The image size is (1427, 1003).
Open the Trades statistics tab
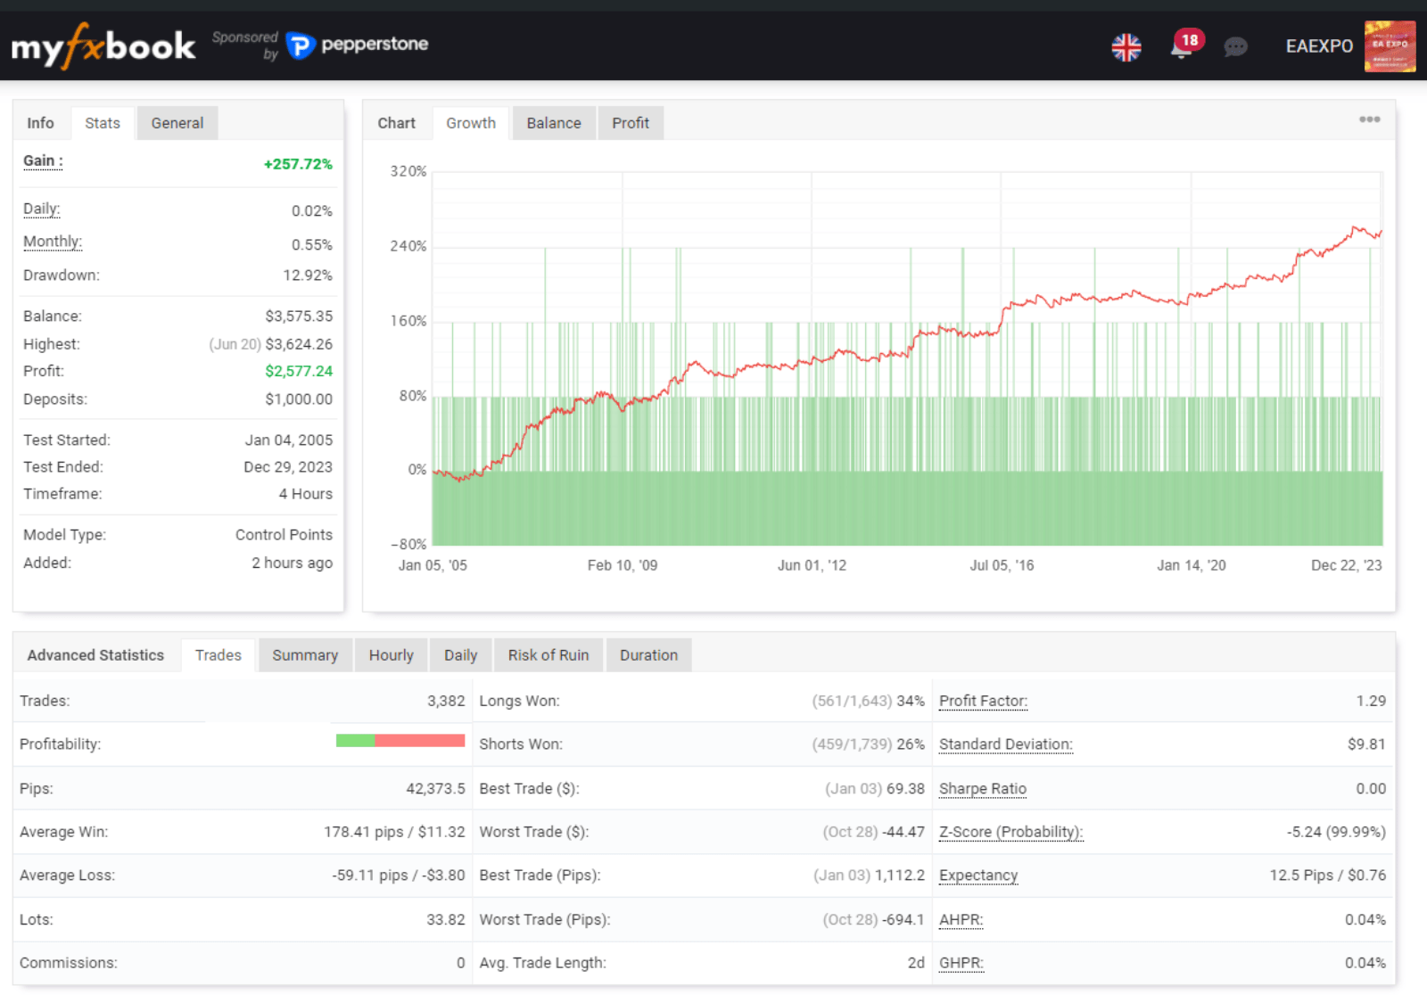point(219,655)
